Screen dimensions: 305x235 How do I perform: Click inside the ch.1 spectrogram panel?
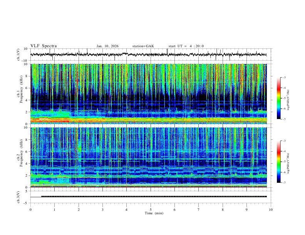149,94
